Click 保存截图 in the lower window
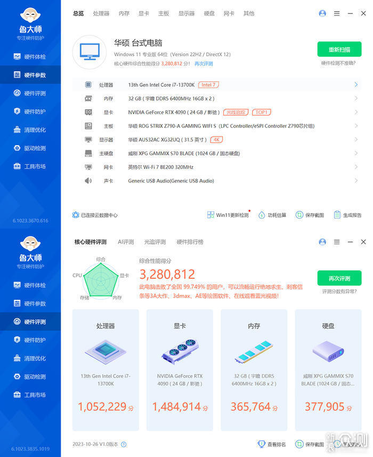This screenshot has width=373, height=457. coord(310,444)
